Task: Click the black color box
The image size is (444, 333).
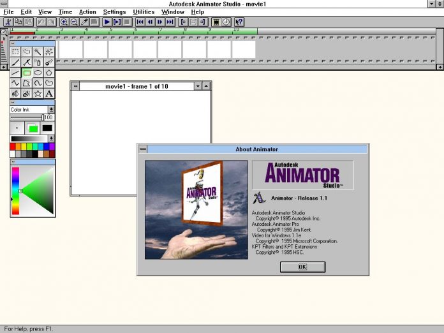Action: click(x=47, y=128)
